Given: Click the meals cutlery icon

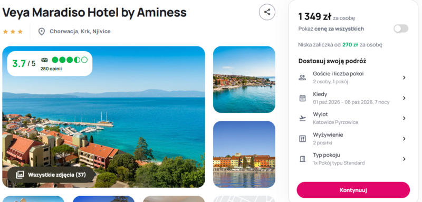Looking at the screenshot, I should click(x=302, y=139).
